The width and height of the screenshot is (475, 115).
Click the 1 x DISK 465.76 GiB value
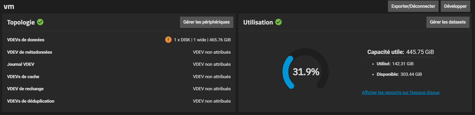[202, 40]
